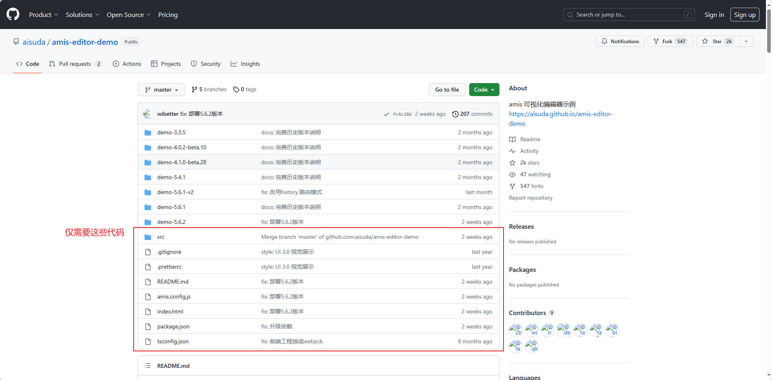Image resolution: width=772 pixels, height=380 pixels.
Task: Open the .gitignore file
Action: pyautogui.click(x=169, y=252)
